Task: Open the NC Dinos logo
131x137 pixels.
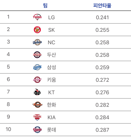Action: point(37,42)
